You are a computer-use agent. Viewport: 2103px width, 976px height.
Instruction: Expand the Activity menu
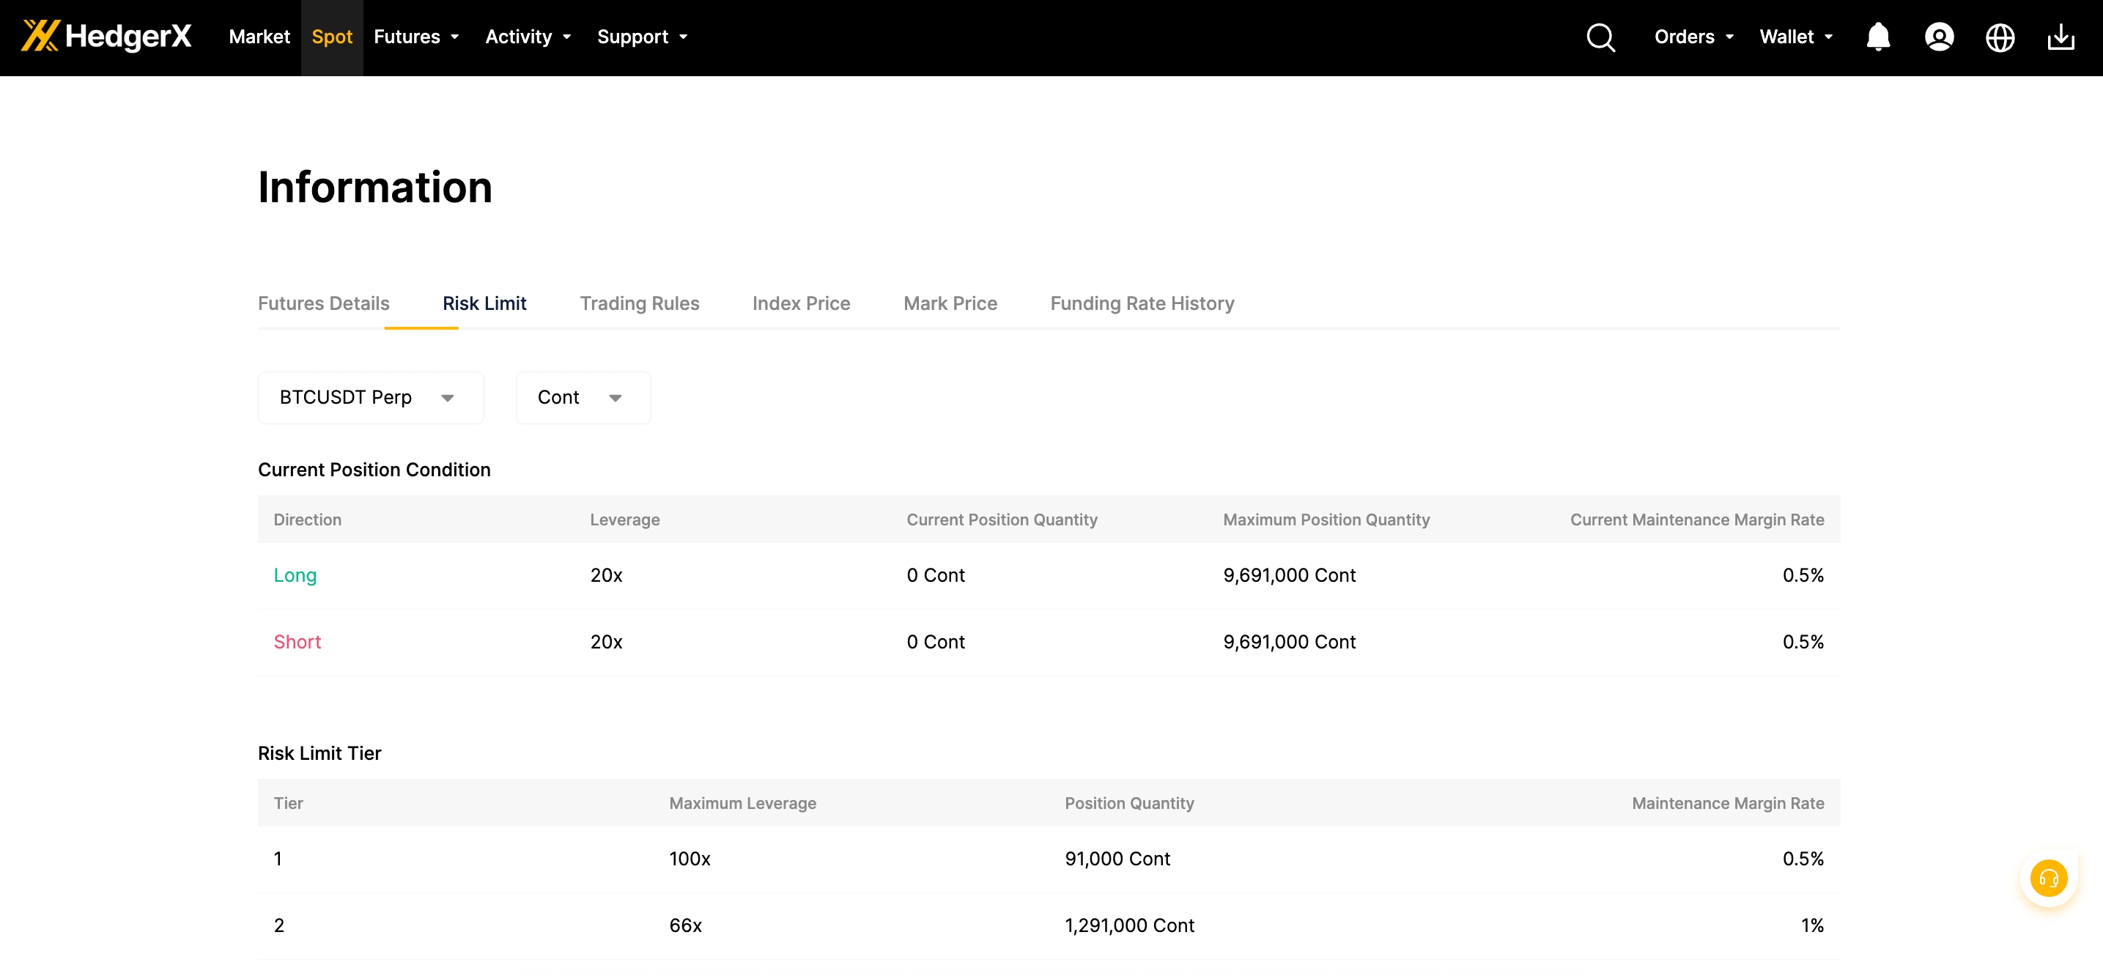528,37
